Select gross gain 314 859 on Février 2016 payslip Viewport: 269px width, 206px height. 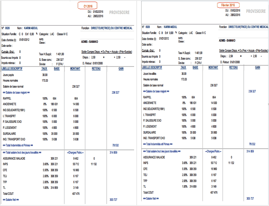pyautogui.click(x=250, y=152)
